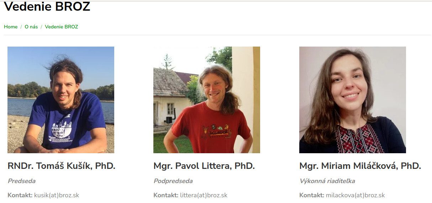Click the name Mgr. Pavol Littera, PhD.
Viewport: 432px width, 203px height.
204,166
